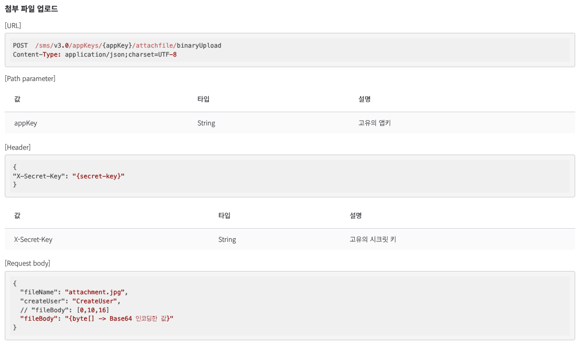Click the POST binaryUpload URL line
Screen dimensions: 581x353
[x=117, y=46]
